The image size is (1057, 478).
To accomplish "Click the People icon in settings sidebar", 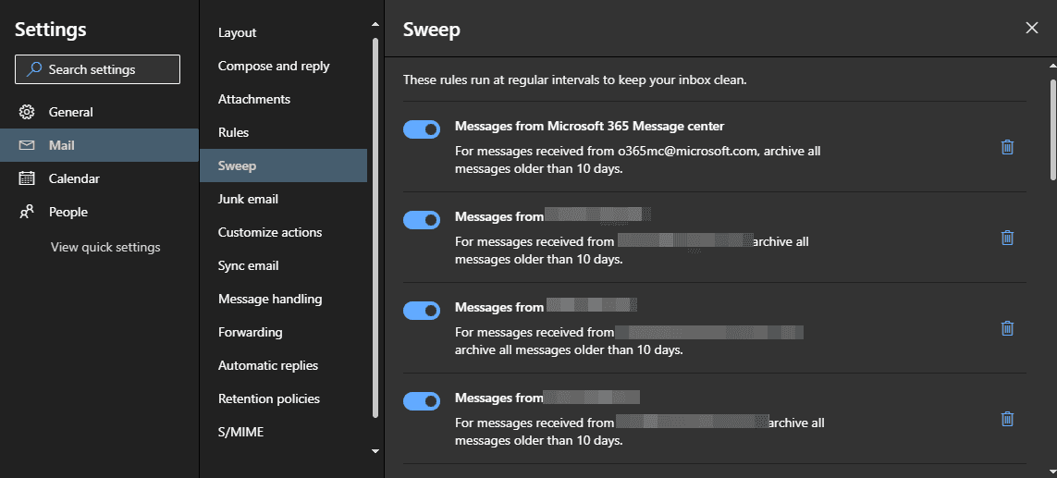I will (27, 212).
